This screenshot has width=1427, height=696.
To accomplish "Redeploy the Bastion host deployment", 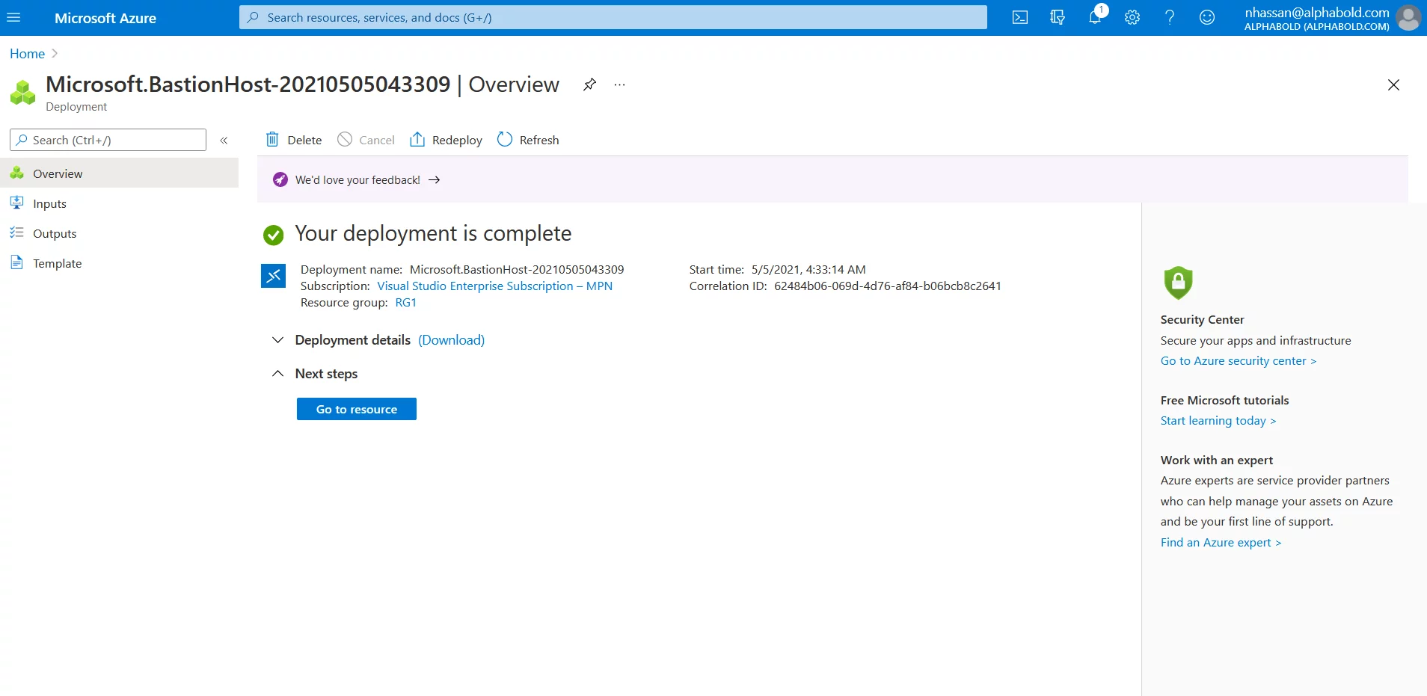I will (446, 140).
